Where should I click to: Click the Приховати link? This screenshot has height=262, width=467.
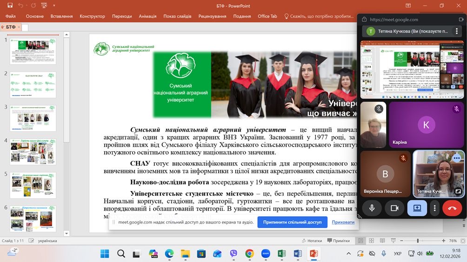pos(343,222)
